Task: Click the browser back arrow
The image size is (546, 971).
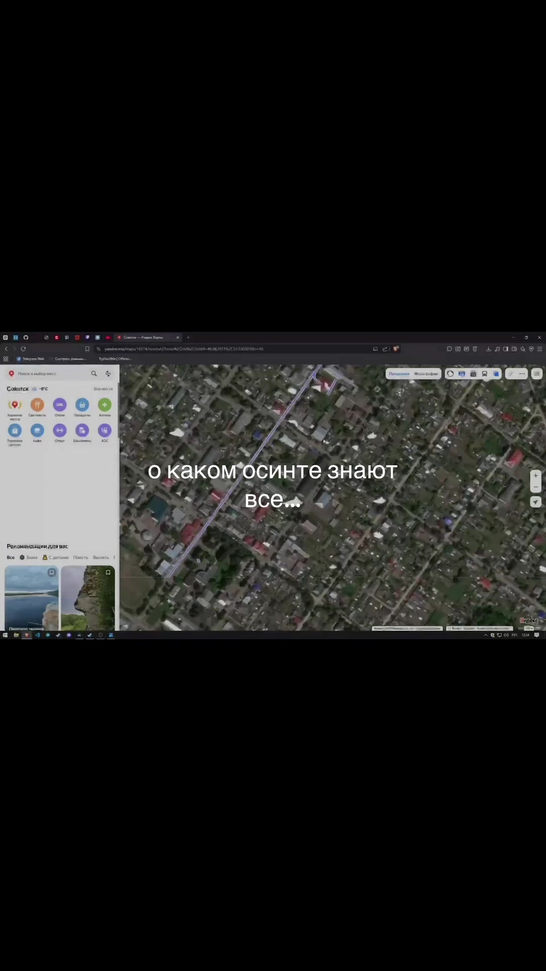Action: pyautogui.click(x=6, y=349)
